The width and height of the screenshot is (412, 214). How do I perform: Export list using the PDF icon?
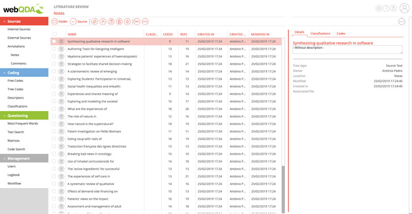[x=137, y=22]
